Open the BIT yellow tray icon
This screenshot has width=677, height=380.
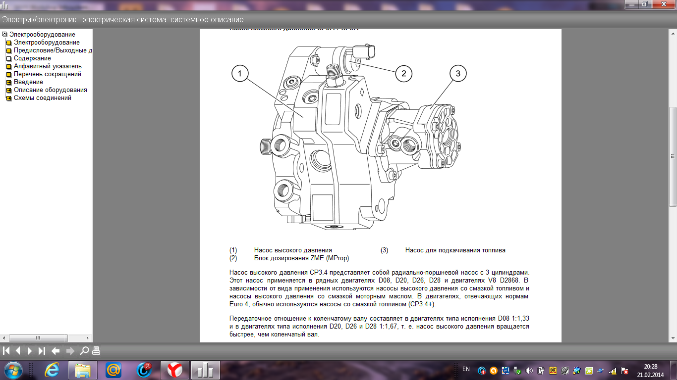[x=553, y=370]
